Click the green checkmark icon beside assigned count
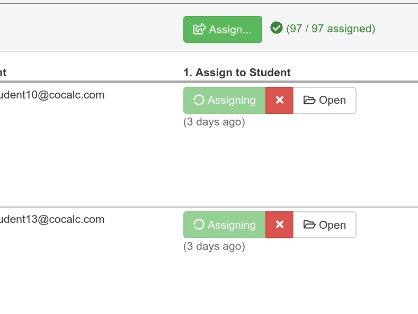418x314 pixels. [276, 28]
